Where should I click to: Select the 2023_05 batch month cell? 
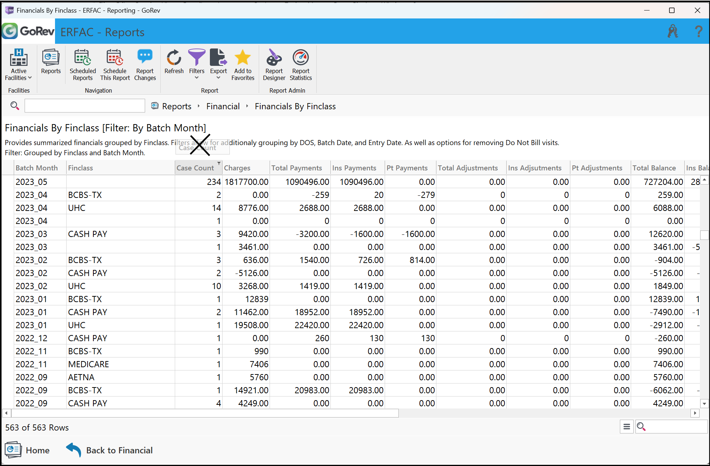(40, 182)
